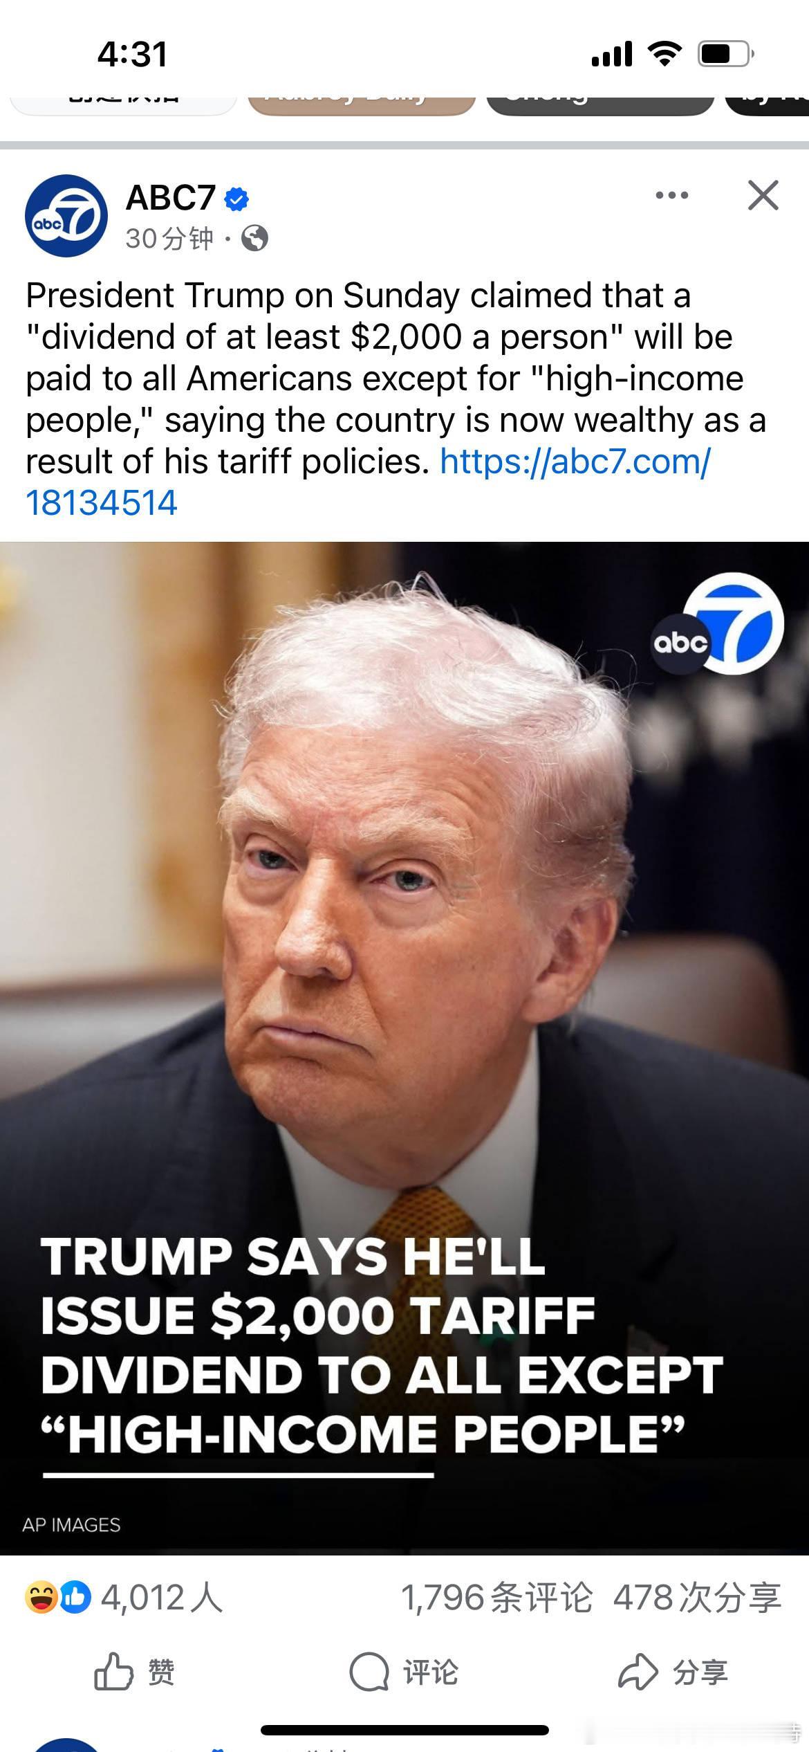Open the ABC7 page name

click(171, 198)
